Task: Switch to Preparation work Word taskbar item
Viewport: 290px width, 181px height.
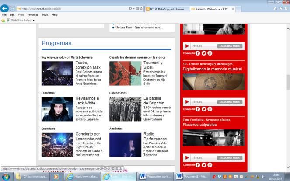Action: click(x=155, y=177)
